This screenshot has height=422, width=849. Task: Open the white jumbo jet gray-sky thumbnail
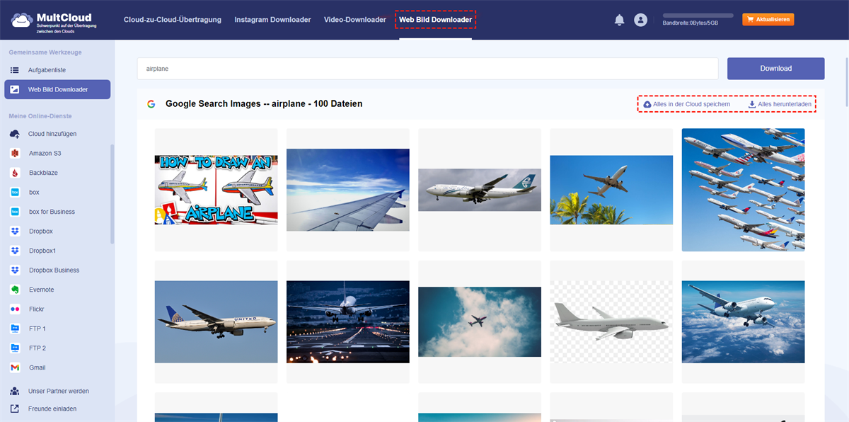(480, 190)
